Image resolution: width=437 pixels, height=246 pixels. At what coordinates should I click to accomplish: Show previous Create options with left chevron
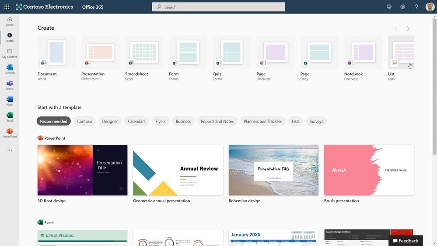(x=396, y=29)
